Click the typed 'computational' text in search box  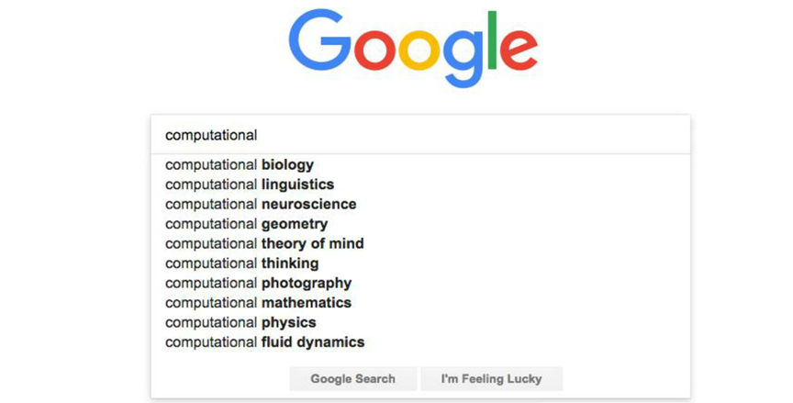(x=211, y=135)
